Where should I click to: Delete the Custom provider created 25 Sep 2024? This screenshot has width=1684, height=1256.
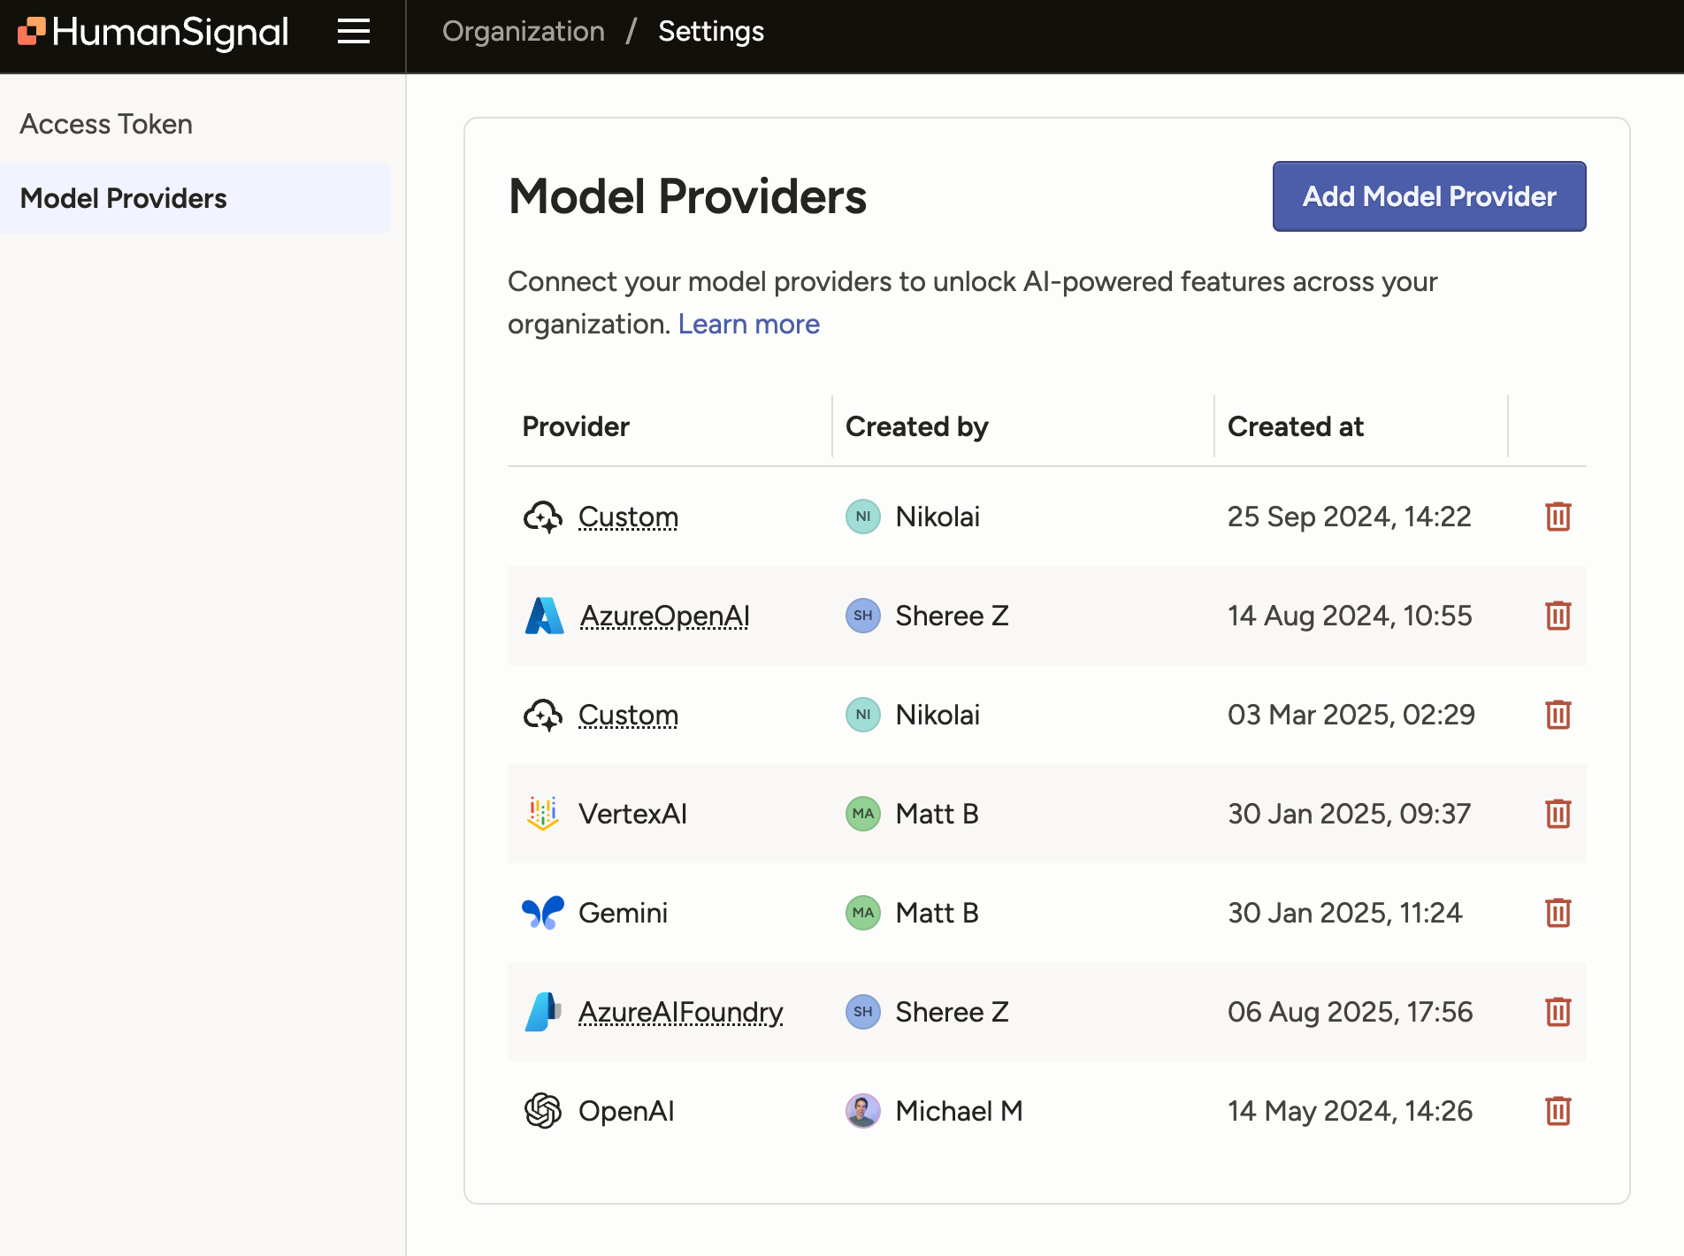point(1558,517)
